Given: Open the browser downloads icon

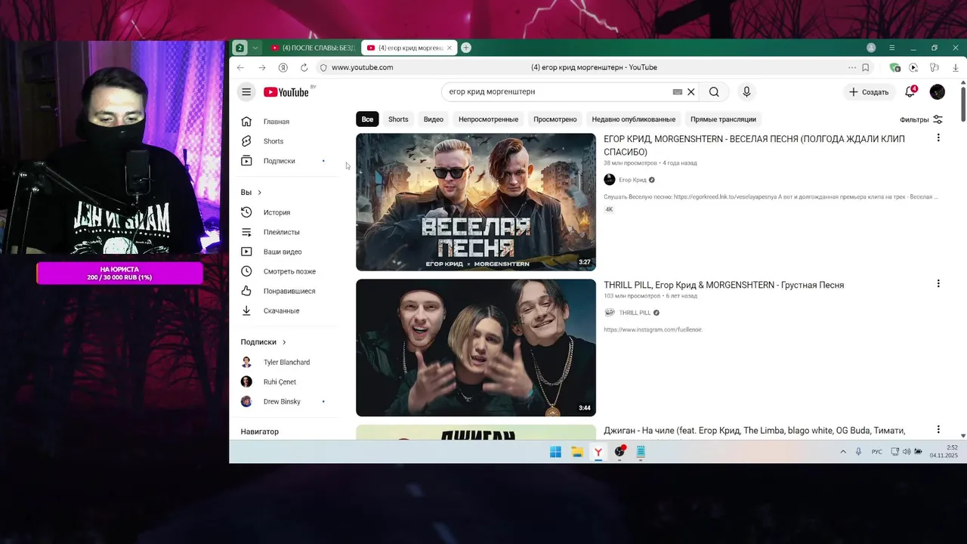Looking at the screenshot, I should (x=956, y=67).
